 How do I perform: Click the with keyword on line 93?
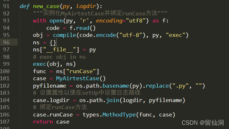click(x=40, y=21)
